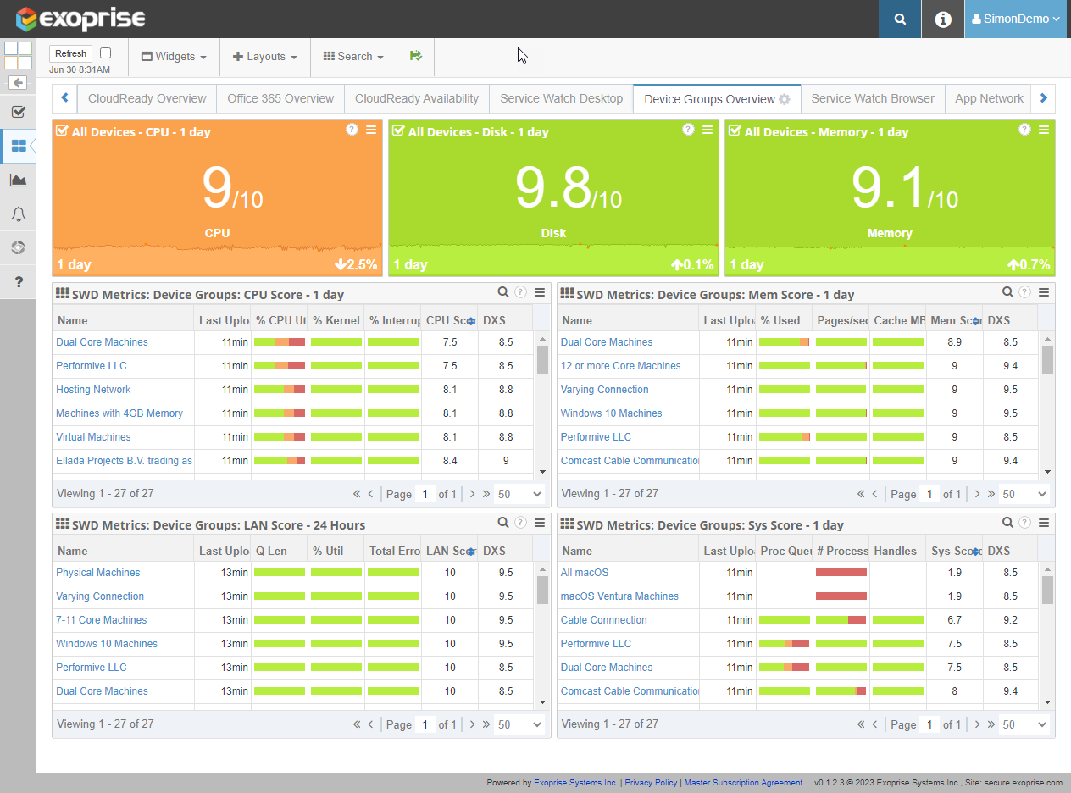Open the info icon in header
The height and width of the screenshot is (793, 1071).
click(943, 19)
